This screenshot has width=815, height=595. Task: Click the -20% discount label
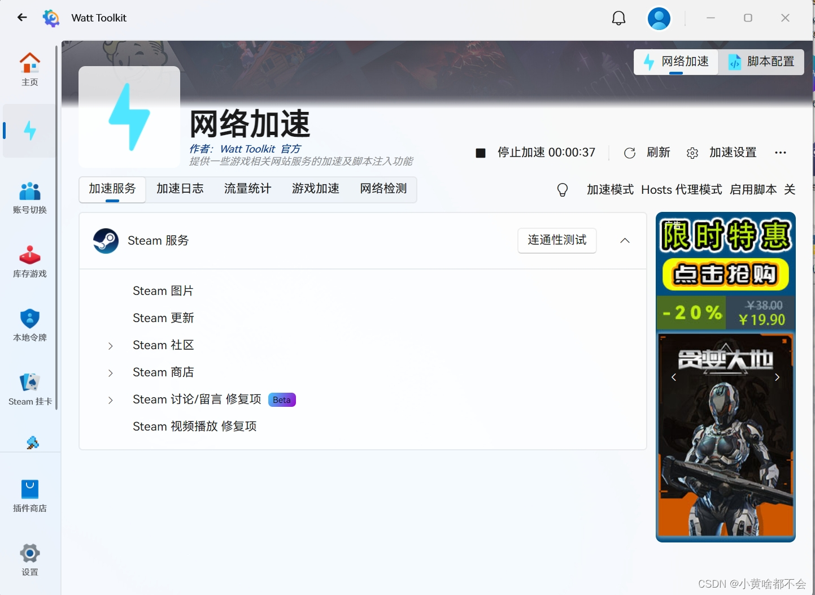tap(692, 312)
